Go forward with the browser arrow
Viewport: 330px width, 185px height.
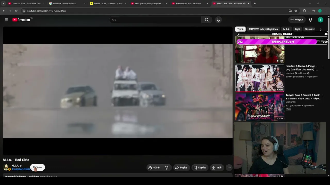pyautogui.click(x=10, y=11)
